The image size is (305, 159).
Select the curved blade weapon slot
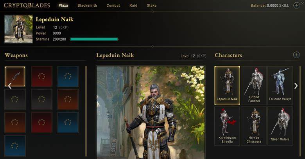[x=15, y=76]
